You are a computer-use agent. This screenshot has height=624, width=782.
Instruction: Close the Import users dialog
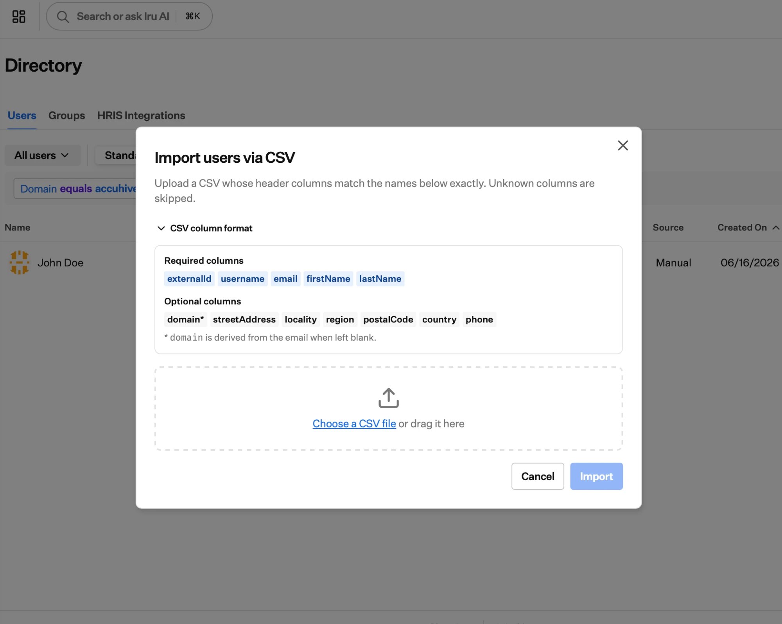click(x=622, y=146)
